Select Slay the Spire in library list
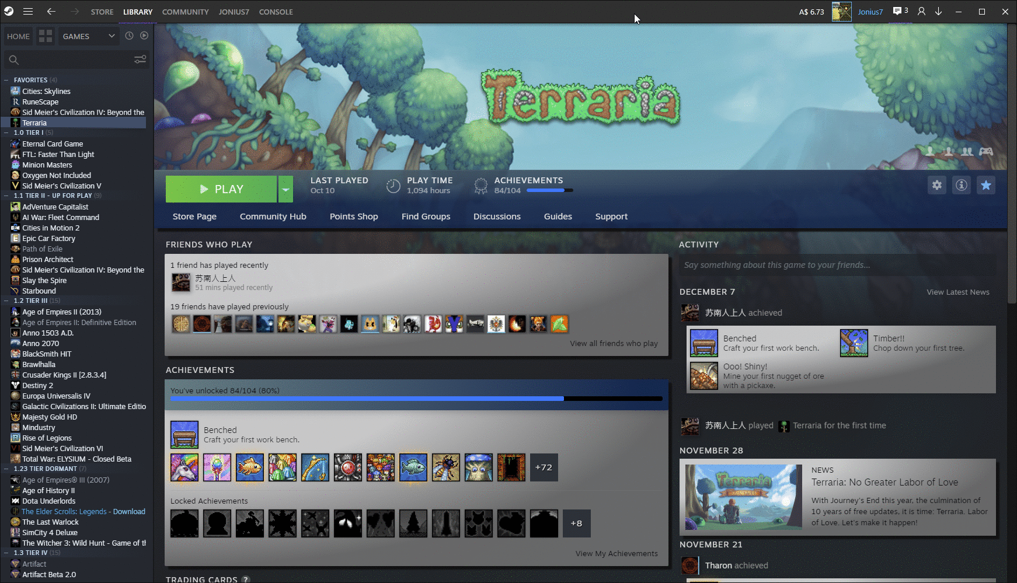 pos(44,280)
